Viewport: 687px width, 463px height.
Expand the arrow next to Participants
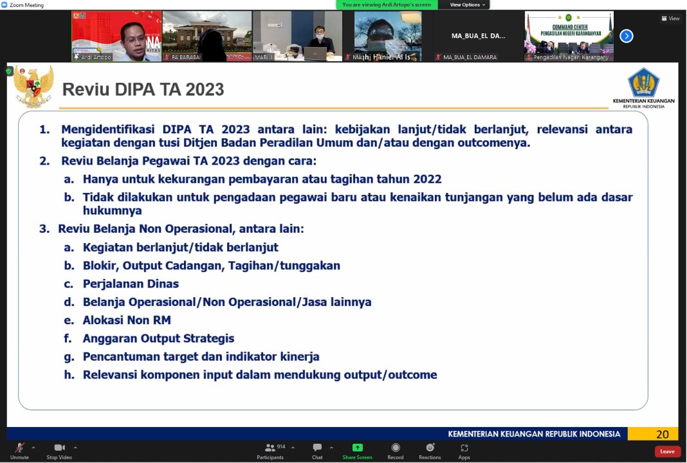(x=293, y=447)
